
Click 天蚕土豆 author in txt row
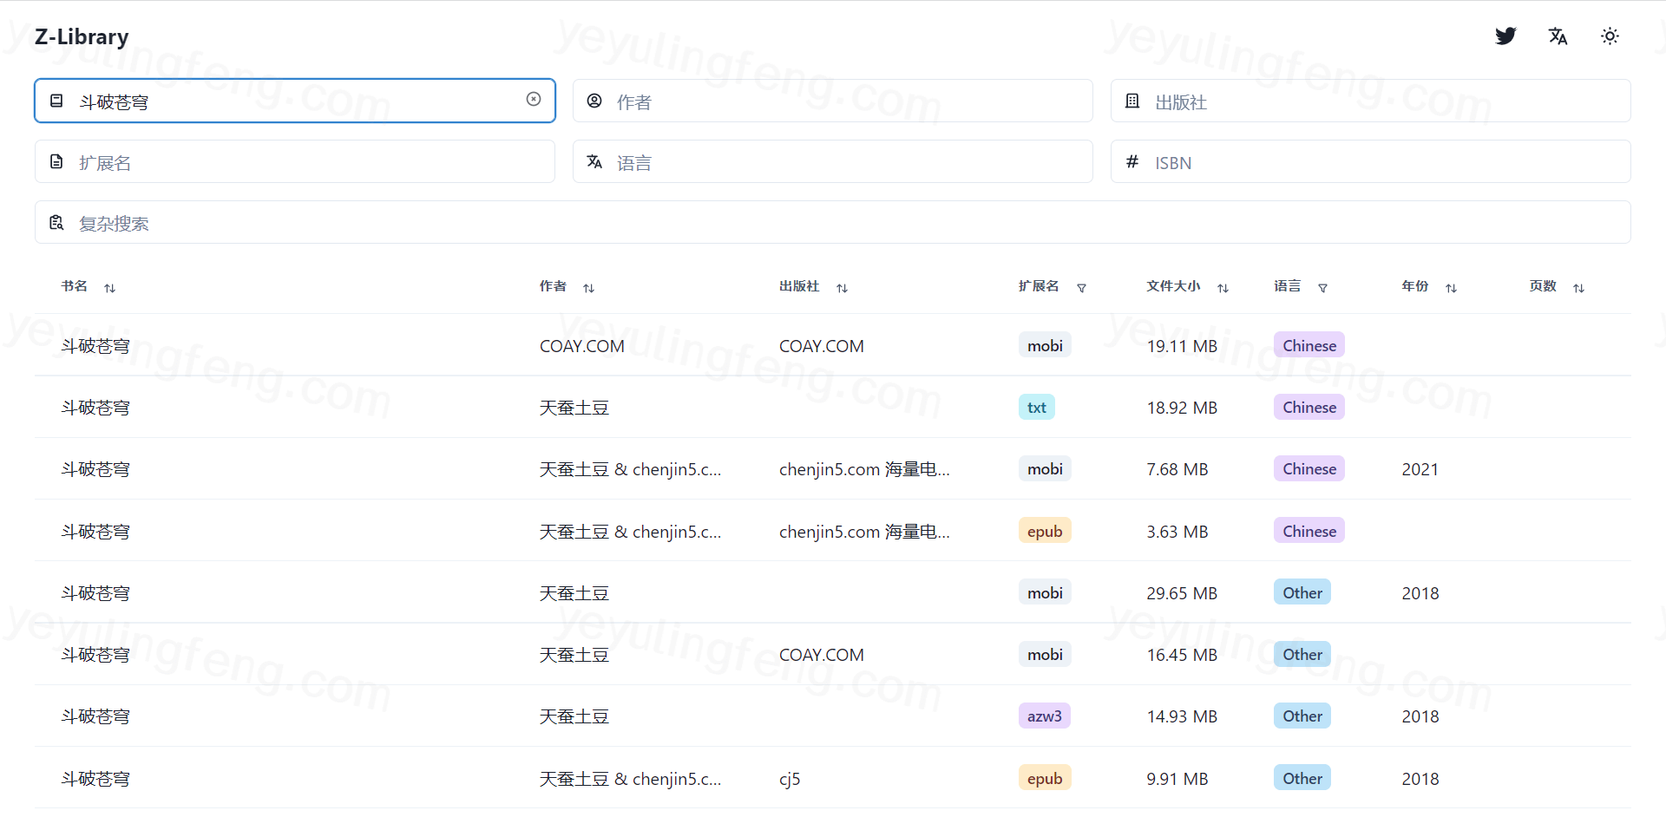coord(574,408)
